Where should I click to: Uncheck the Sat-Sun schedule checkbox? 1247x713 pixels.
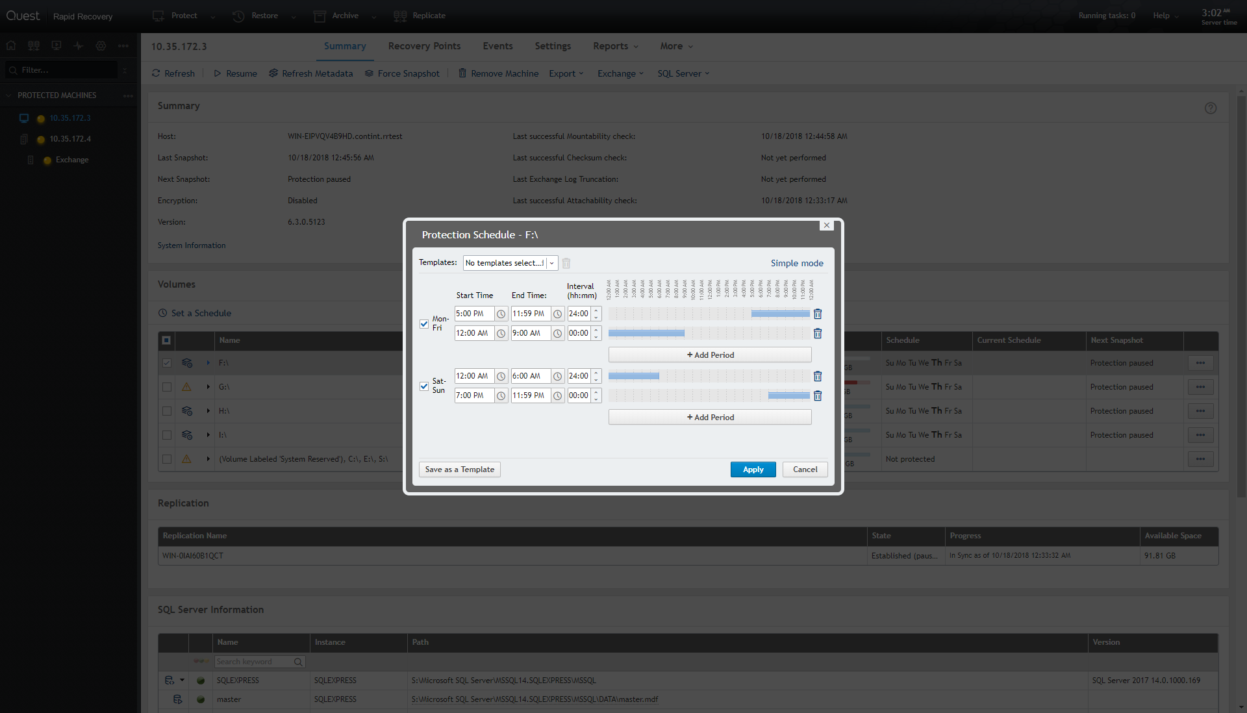tap(424, 386)
